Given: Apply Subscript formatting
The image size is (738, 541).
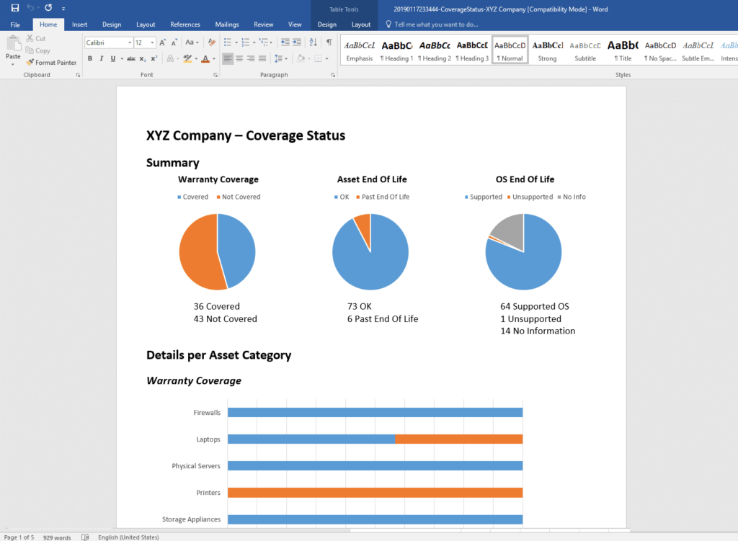Looking at the screenshot, I should 142,58.
